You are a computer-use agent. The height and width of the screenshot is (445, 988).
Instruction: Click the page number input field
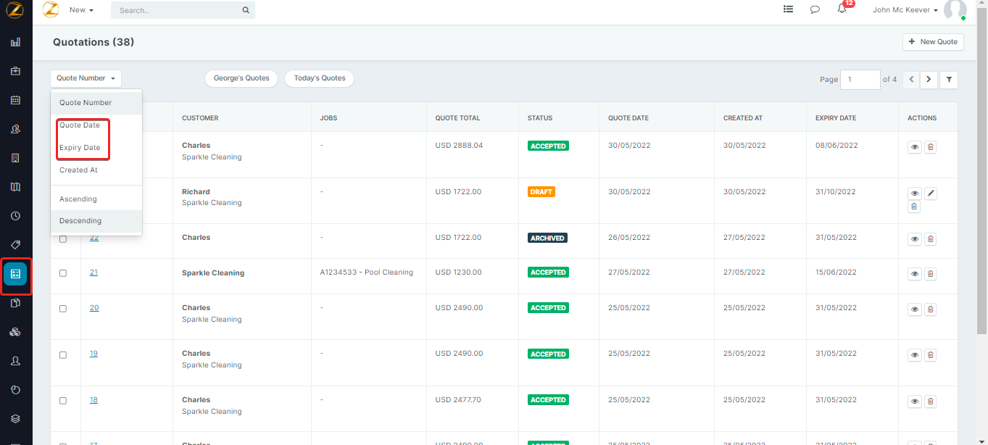pos(860,79)
